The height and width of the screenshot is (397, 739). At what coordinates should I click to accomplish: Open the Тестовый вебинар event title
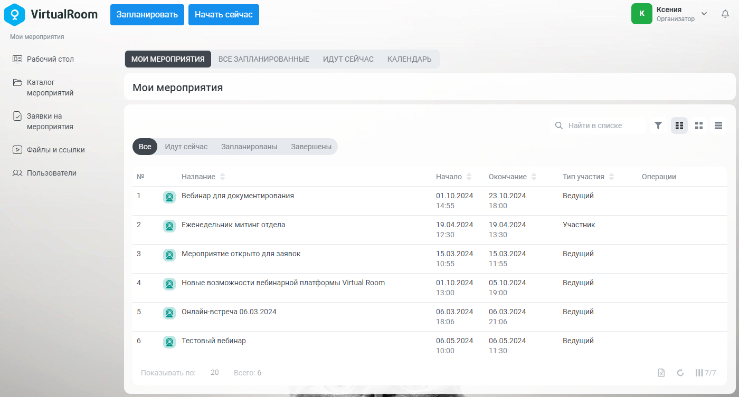point(214,341)
